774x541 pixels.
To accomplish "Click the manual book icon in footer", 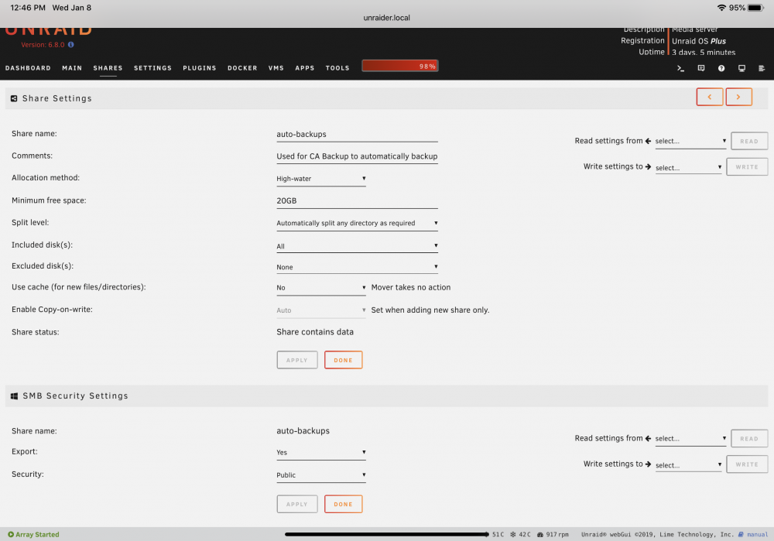I will pos(741,534).
